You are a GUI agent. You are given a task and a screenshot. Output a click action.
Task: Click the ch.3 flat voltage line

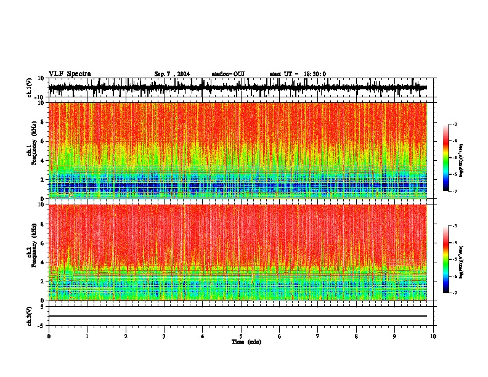pos(238,316)
